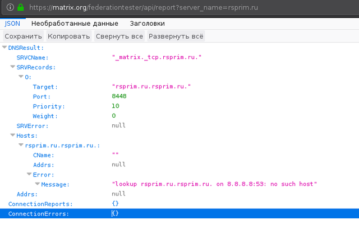This screenshot has height=243, width=359.
Task: Switch to the JSON tab
Action: [x=12, y=24]
